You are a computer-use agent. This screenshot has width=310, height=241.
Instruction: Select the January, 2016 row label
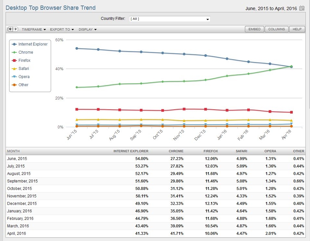pyautogui.click(x=20, y=211)
